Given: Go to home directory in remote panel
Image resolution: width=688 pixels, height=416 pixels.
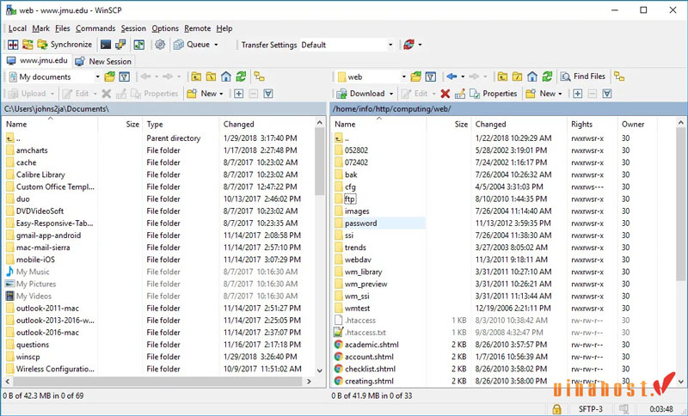Looking at the screenshot, I should (x=532, y=77).
